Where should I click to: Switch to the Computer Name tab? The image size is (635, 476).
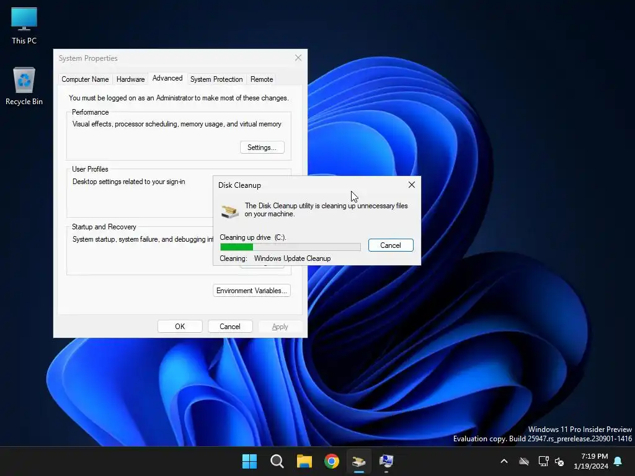pyautogui.click(x=85, y=79)
